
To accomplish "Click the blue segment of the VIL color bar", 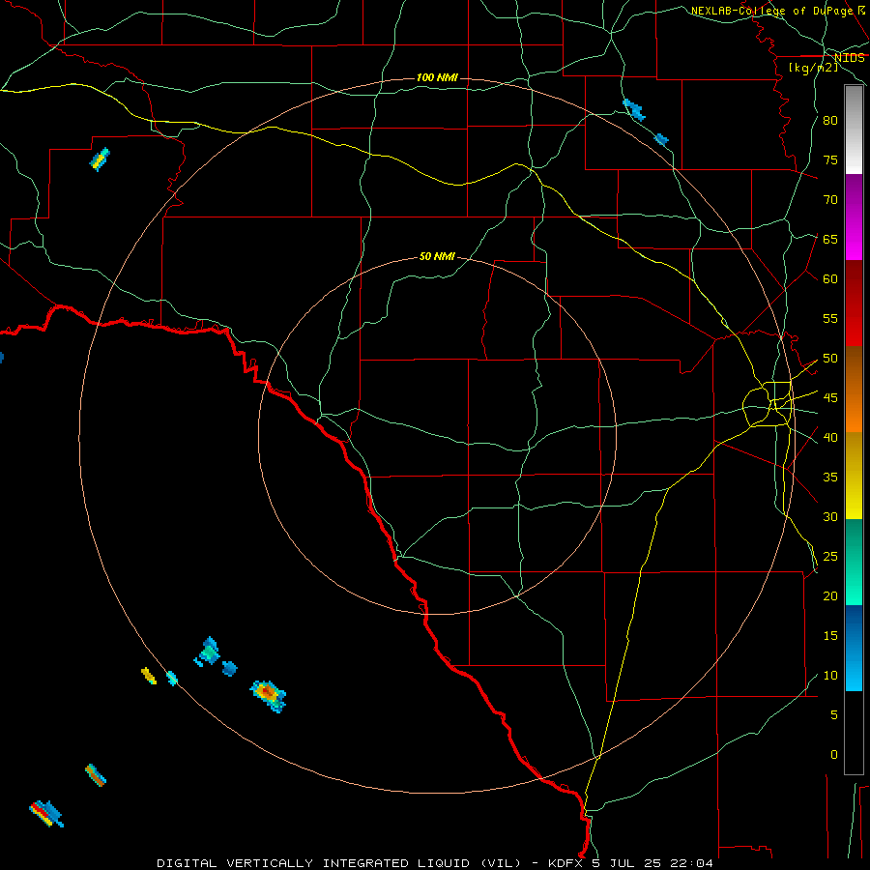I will coord(854,648).
